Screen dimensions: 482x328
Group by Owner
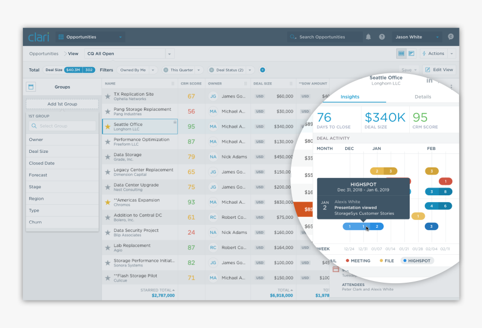[x=62, y=139]
